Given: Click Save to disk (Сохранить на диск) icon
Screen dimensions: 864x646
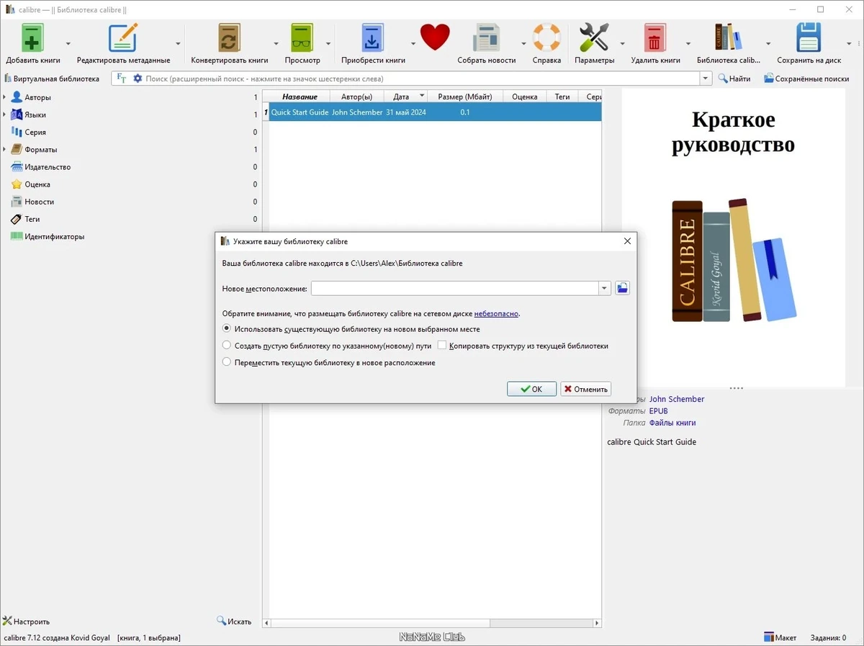Looking at the screenshot, I should pos(809,37).
